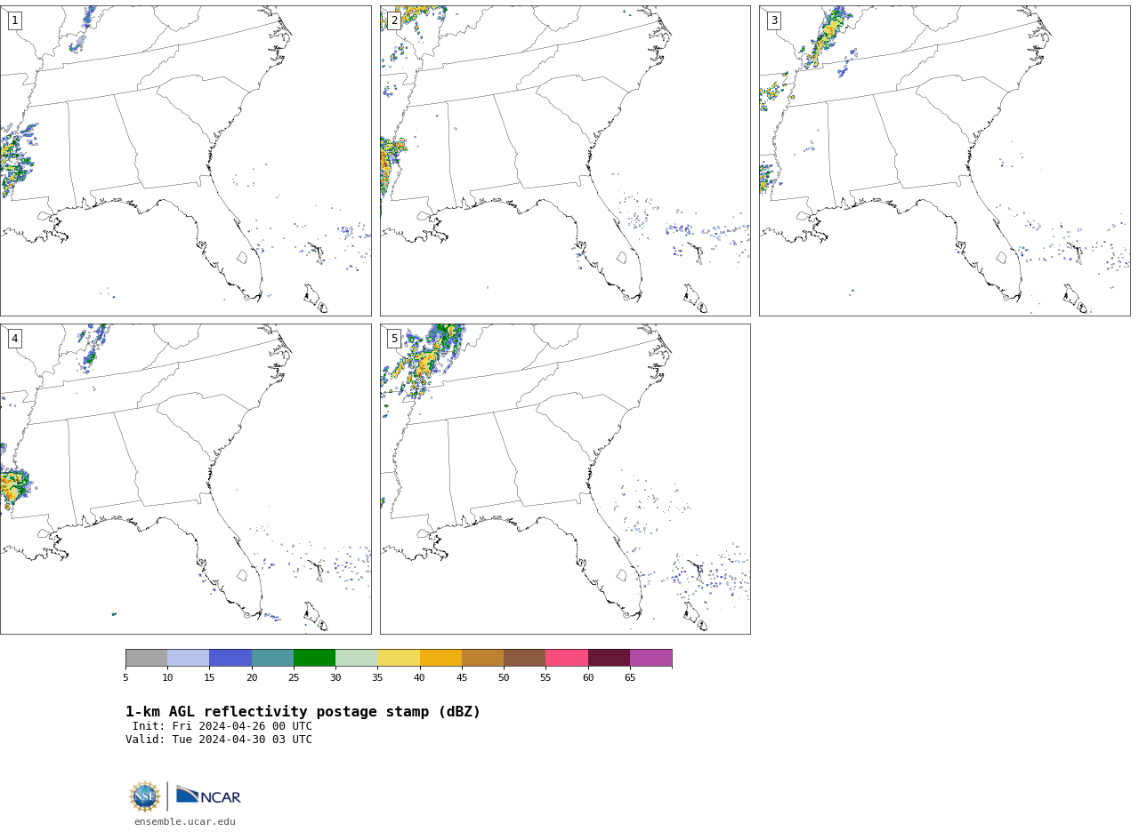
Task: Click the panel label number 3
Action: pos(774,20)
